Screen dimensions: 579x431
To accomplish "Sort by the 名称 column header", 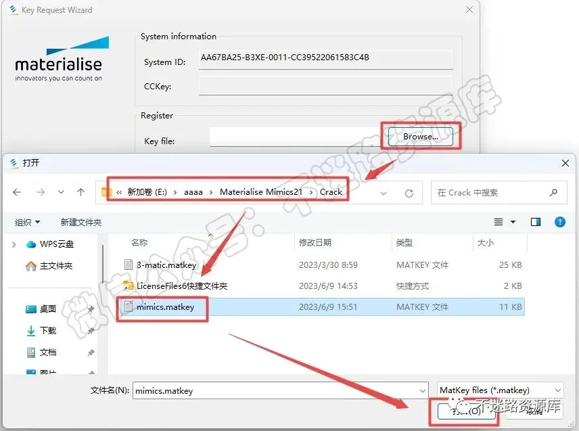I will [139, 243].
